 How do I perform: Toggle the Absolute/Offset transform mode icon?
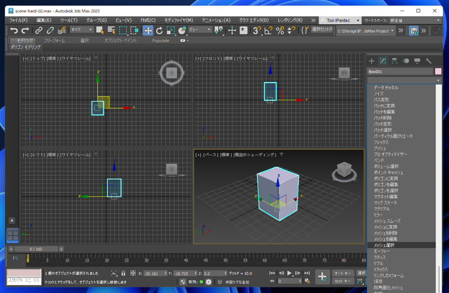pyautogui.click(x=133, y=273)
